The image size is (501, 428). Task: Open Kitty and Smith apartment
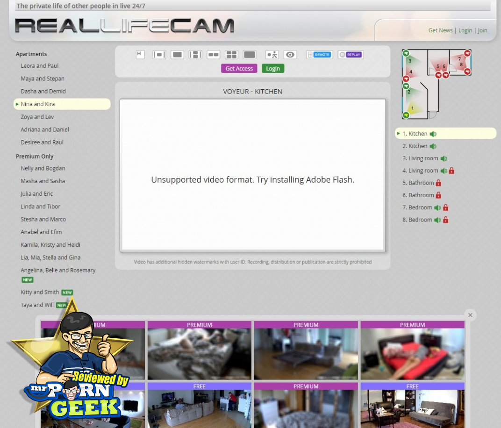point(40,292)
